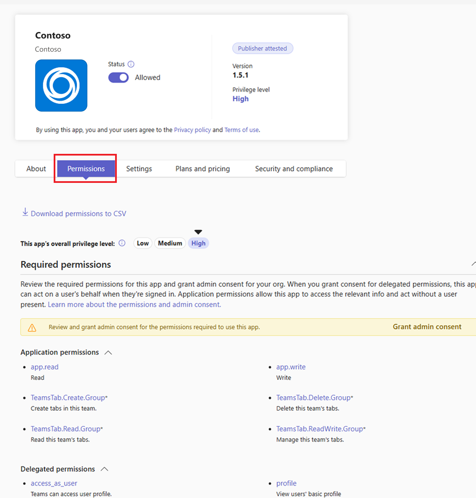Select the Medium privilege level pill

coord(170,243)
